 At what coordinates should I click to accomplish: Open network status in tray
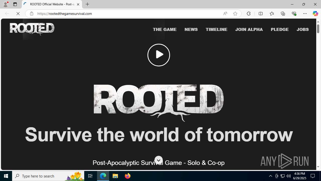pos(283,176)
